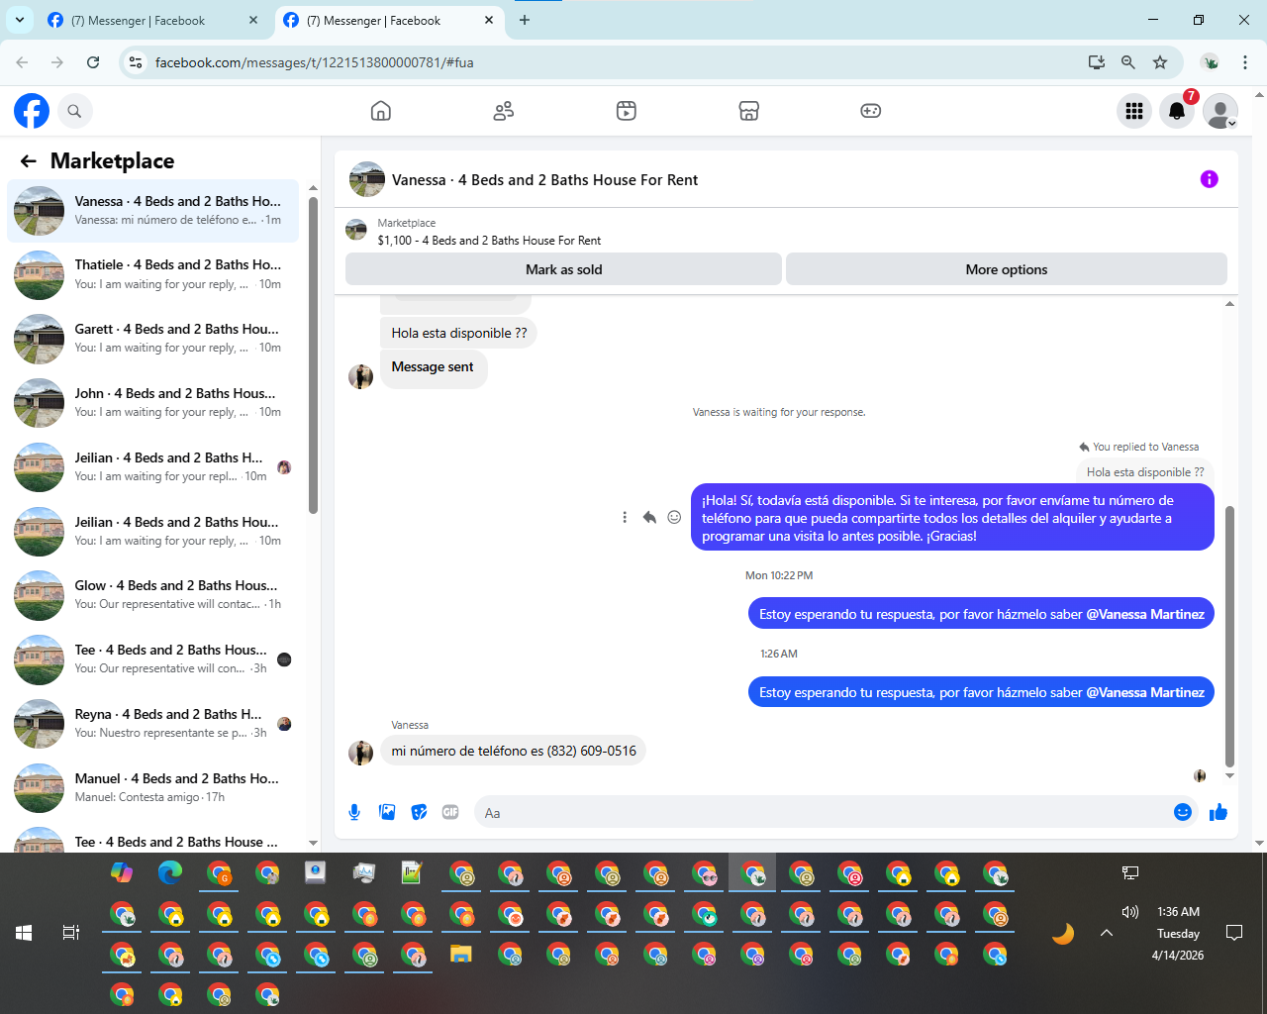Open Garett conversation in the list
The height and width of the screenshot is (1014, 1267).
click(153, 339)
